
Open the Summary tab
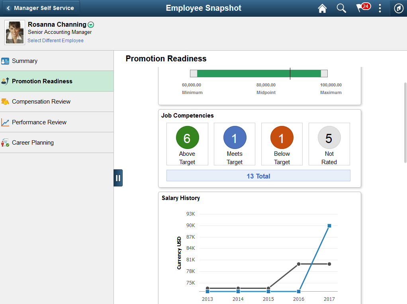click(57, 61)
